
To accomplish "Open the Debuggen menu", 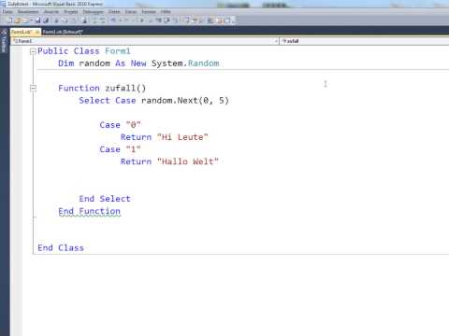I will [x=93, y=11].
